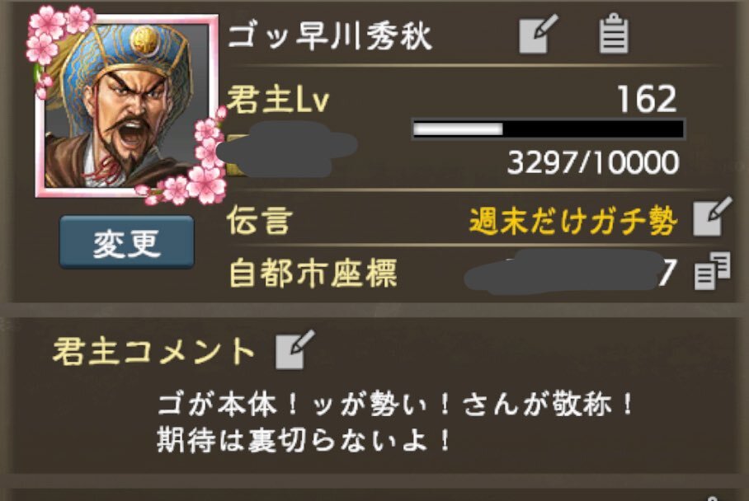Image resolution: width=749 pixels, height=501 pixels.
Task: Tap the level number 162
Action: pos(647,99)
